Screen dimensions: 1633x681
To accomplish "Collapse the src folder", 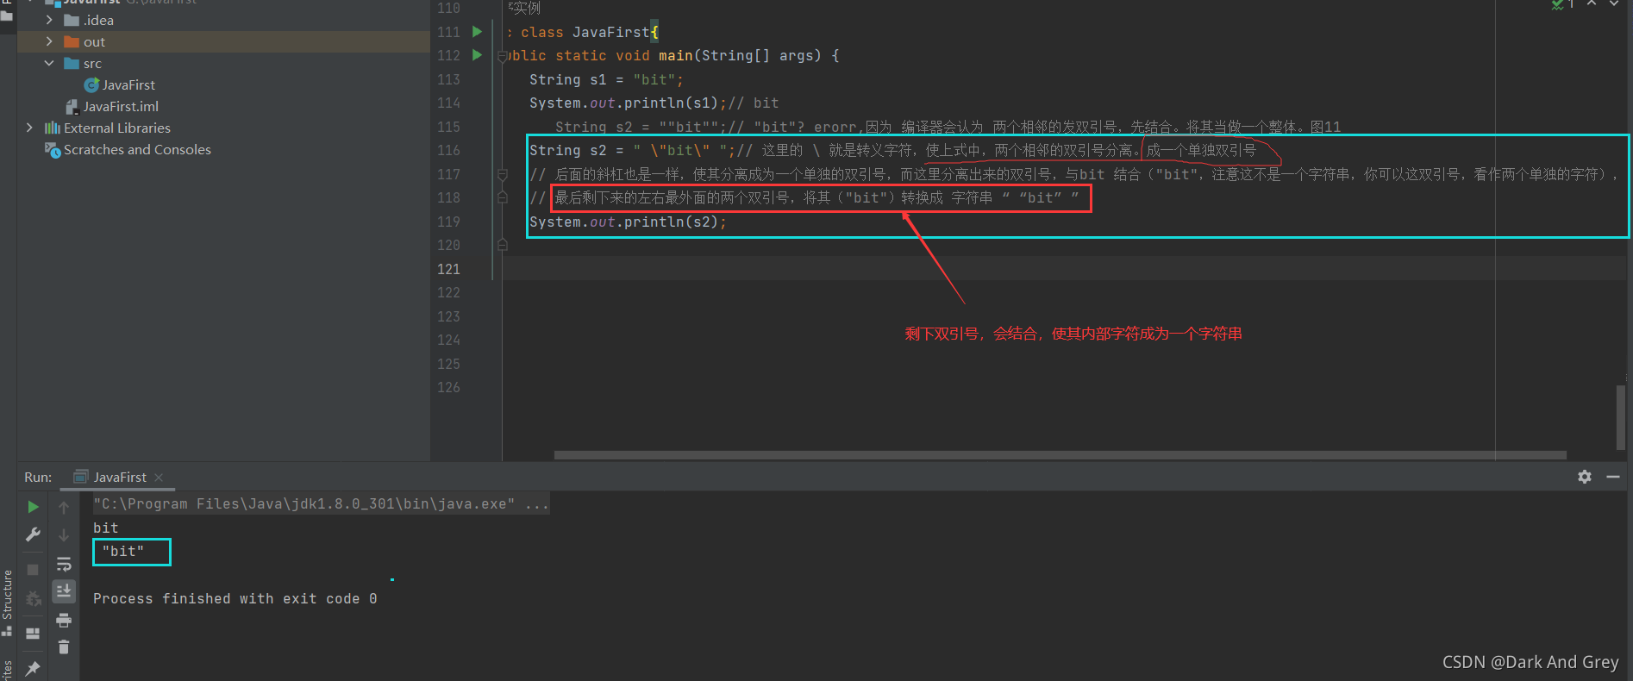I will click(49, 63).
